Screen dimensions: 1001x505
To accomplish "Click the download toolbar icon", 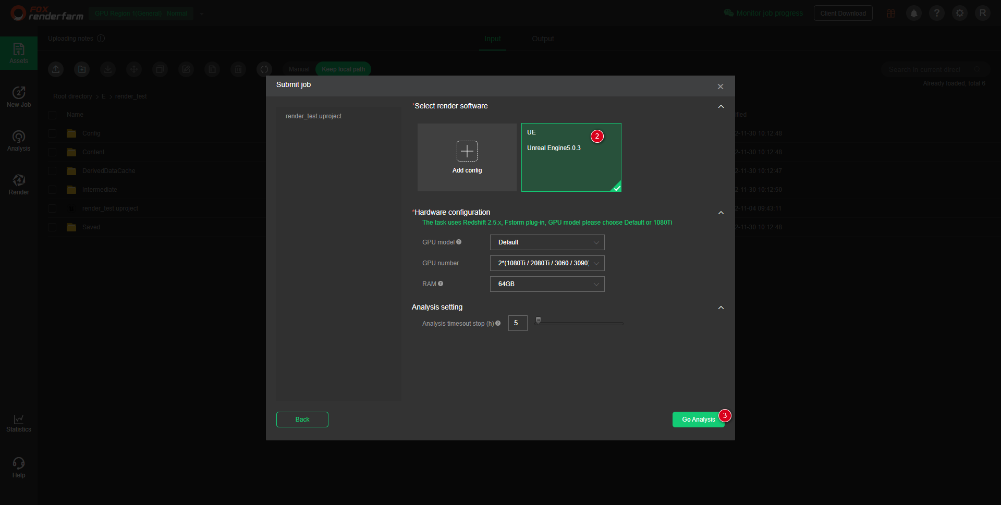I will (x=108, y=69).
